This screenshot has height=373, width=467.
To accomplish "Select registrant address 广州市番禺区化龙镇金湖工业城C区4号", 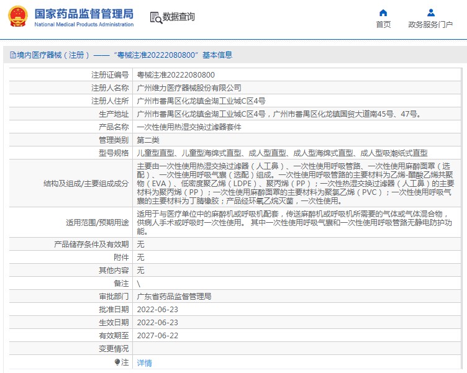I will pos(201,101).
